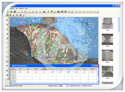Screen dimensions: 125x92
Task: Open the Calibration Name dropdown
Action: (67, 86)
